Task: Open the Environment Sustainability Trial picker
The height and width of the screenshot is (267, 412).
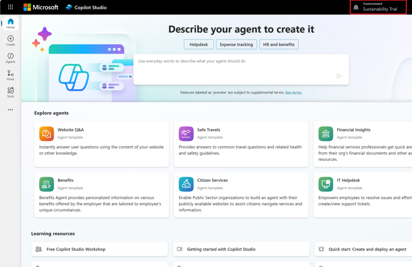Action: (x=378, y=7)
